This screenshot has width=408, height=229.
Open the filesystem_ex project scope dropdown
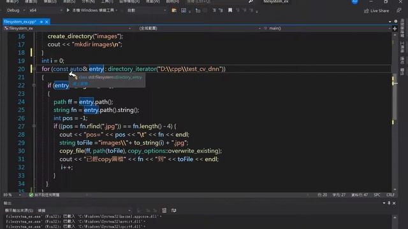[68, 28]
